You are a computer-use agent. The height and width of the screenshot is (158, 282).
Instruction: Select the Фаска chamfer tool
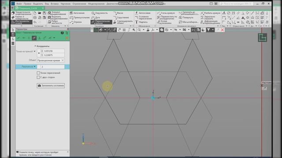[118, 13]
